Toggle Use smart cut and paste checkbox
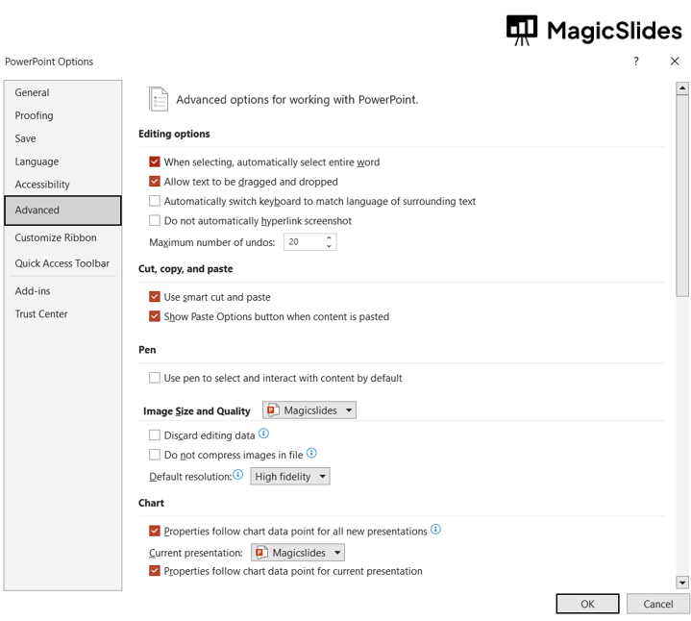This screenshot has height=621, width=691. click(155, 297)
